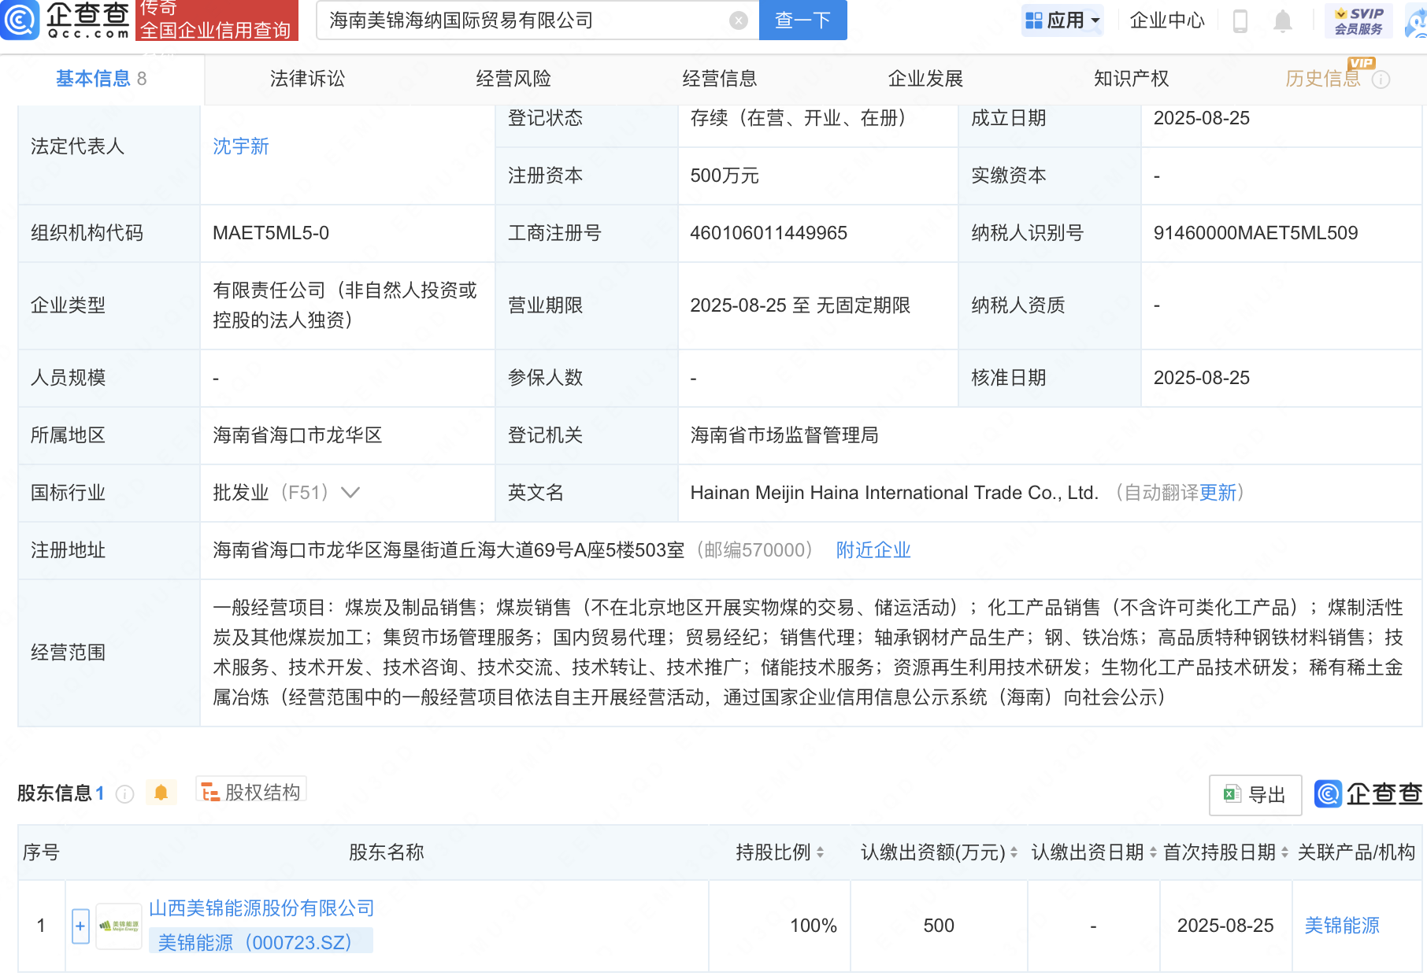
Task: Click registration number 460106011449965
Action: click(769, 233)
